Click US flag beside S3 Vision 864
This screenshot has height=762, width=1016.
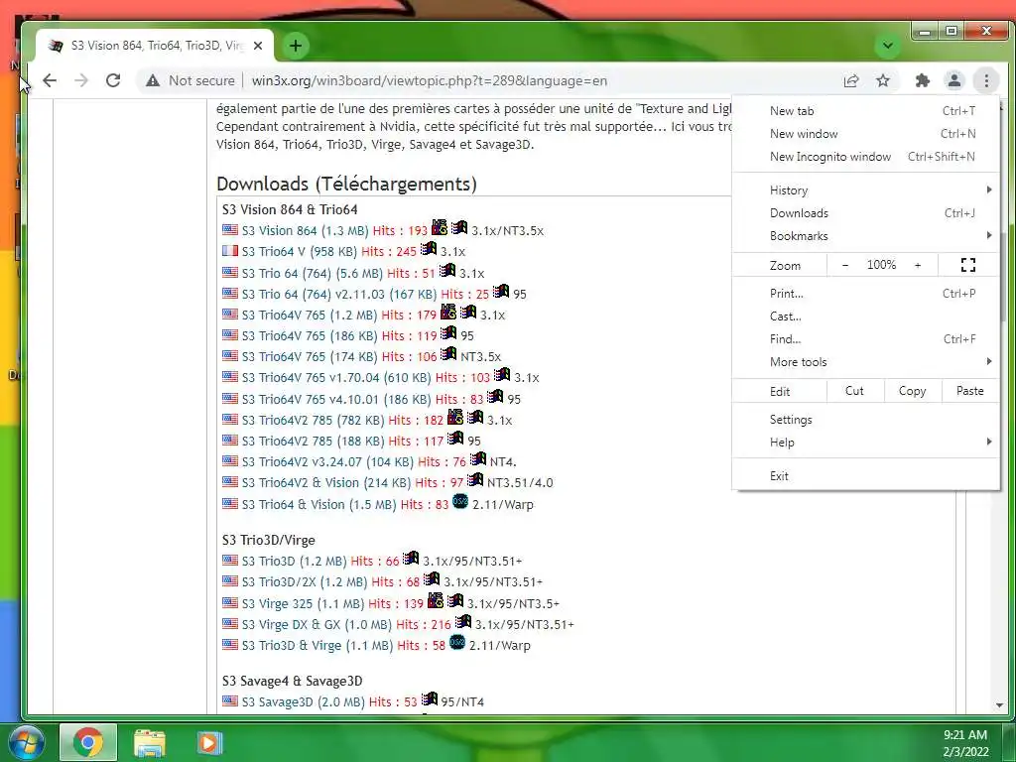230,229
